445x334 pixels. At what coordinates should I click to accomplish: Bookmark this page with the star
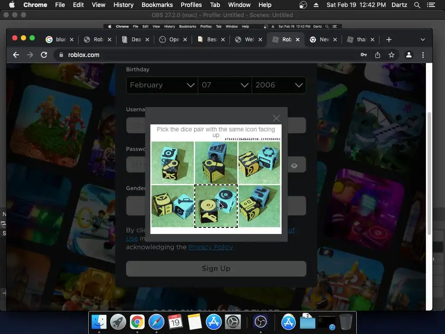click(392, 55)
